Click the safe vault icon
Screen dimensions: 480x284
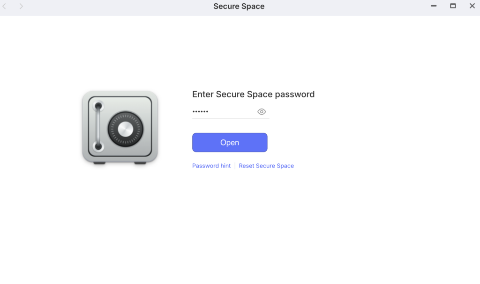pos(120,127)
